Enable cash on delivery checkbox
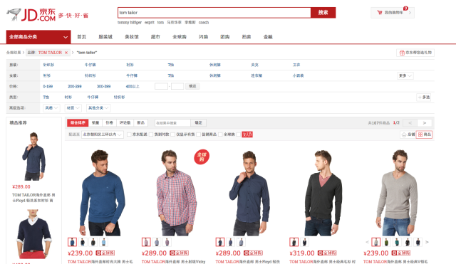456x264 pixels. tap(151, 134)
